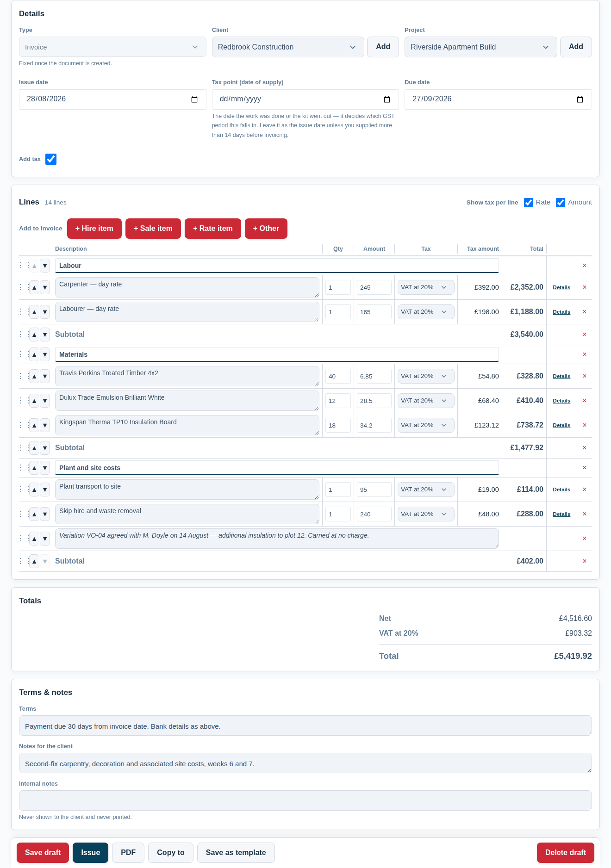This screenshot has width=611, height=868.
Task: Add a new client
Action: (x=383, y=47)
